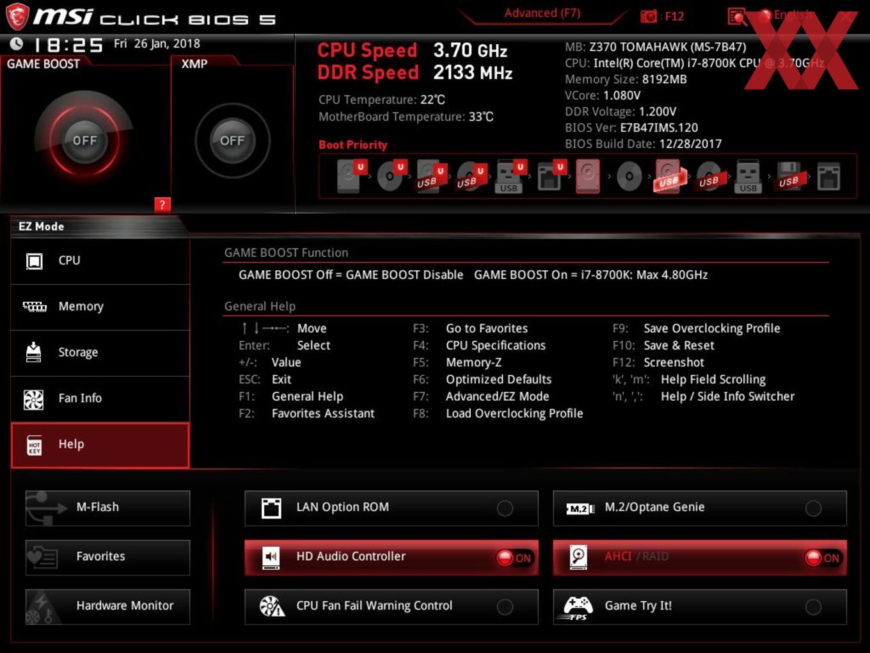Screen dimensions: 870x653
Task: Select the last network boot icon
Action: point(828,177)
